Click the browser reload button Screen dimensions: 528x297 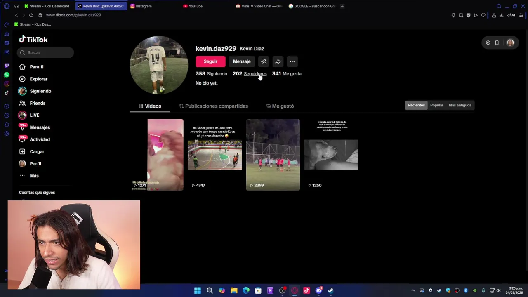[31, 15]
